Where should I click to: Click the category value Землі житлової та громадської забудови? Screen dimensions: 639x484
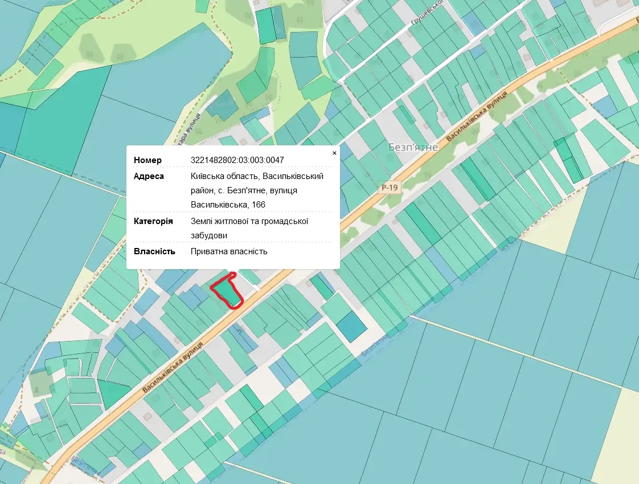click(x=249, y=228)
